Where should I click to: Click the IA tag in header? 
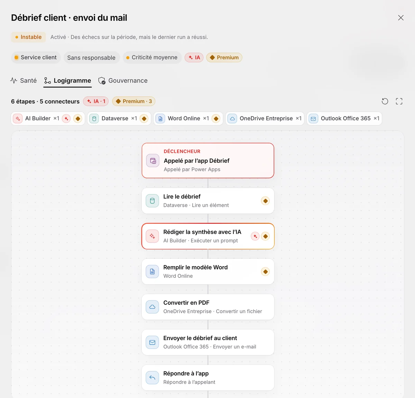[194, 58]
